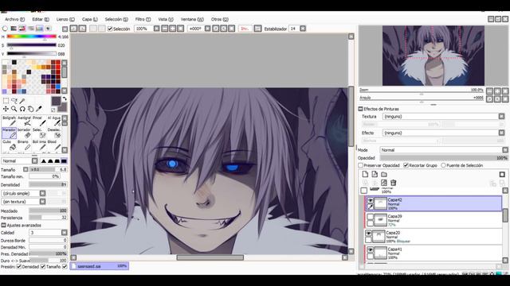Image resolution: width=510 pixels, height=286 pixels.
Task: Click the navigator preview thumbnail
Action: [x=433, y=56]
